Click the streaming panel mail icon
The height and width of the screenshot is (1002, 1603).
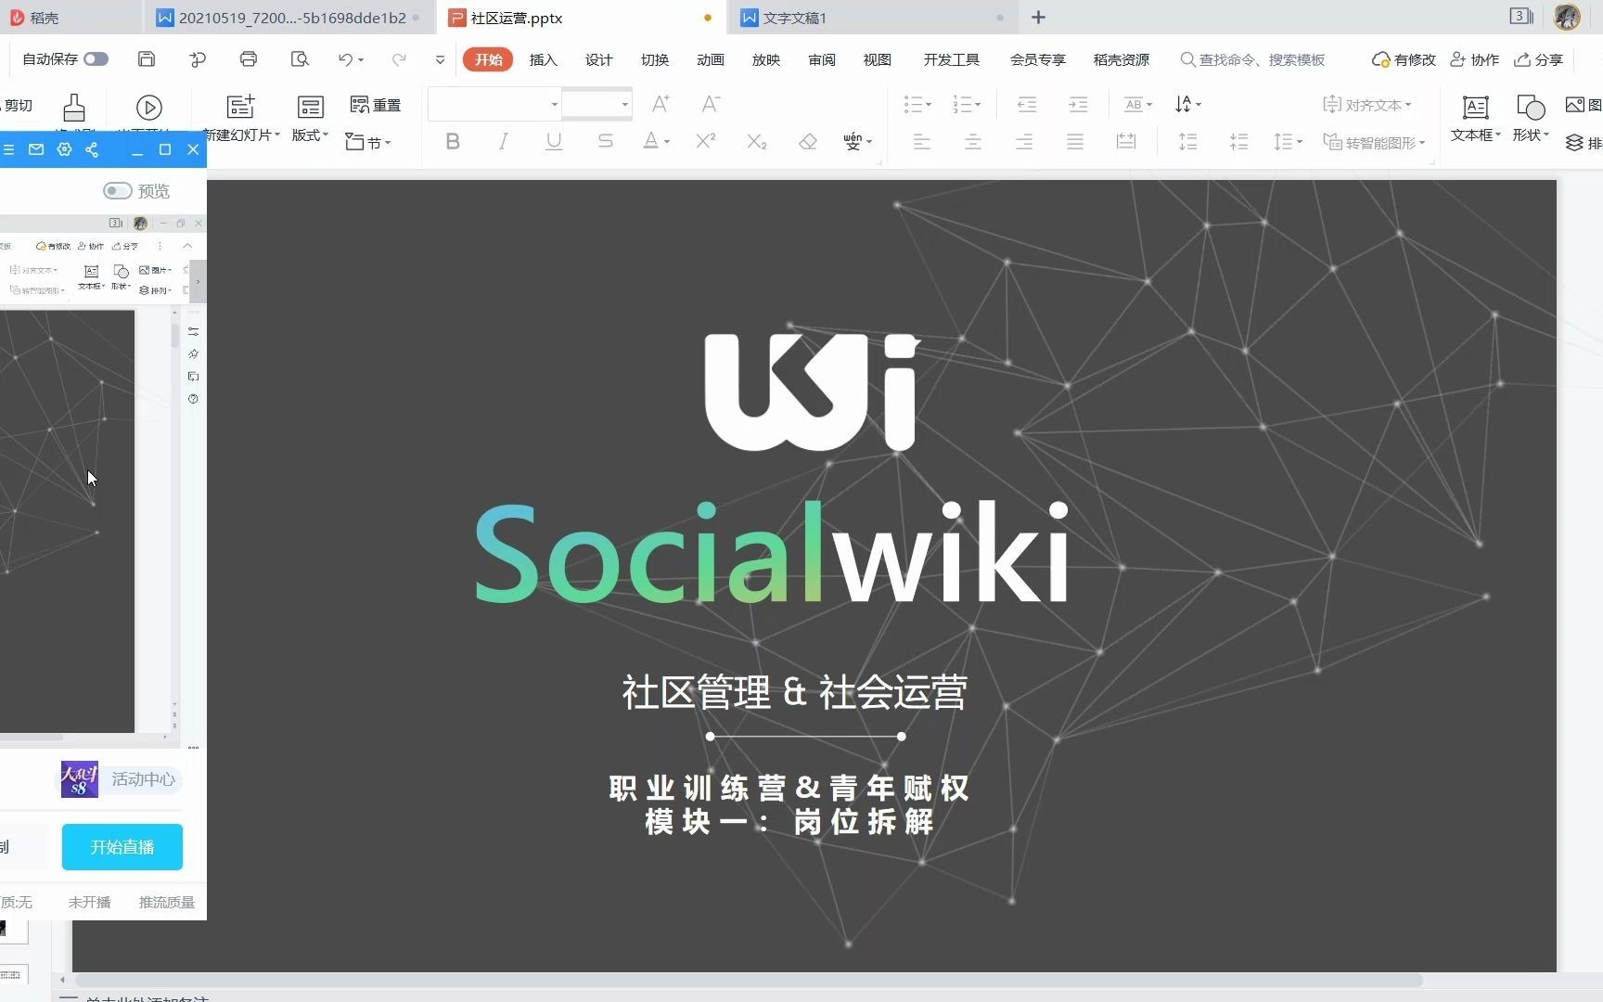36,149
